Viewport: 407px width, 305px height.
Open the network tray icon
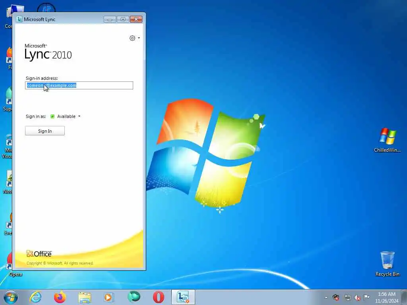tap(347, 297)
